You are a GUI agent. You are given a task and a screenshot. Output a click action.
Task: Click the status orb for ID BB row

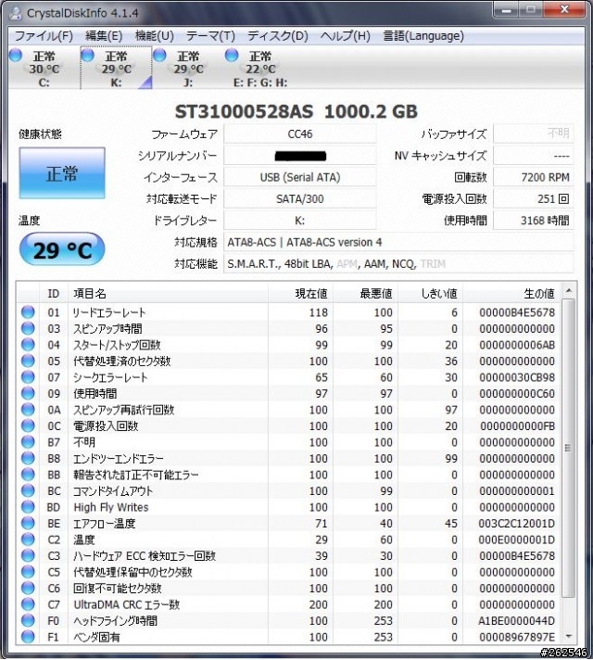click(x=28, y=475)
